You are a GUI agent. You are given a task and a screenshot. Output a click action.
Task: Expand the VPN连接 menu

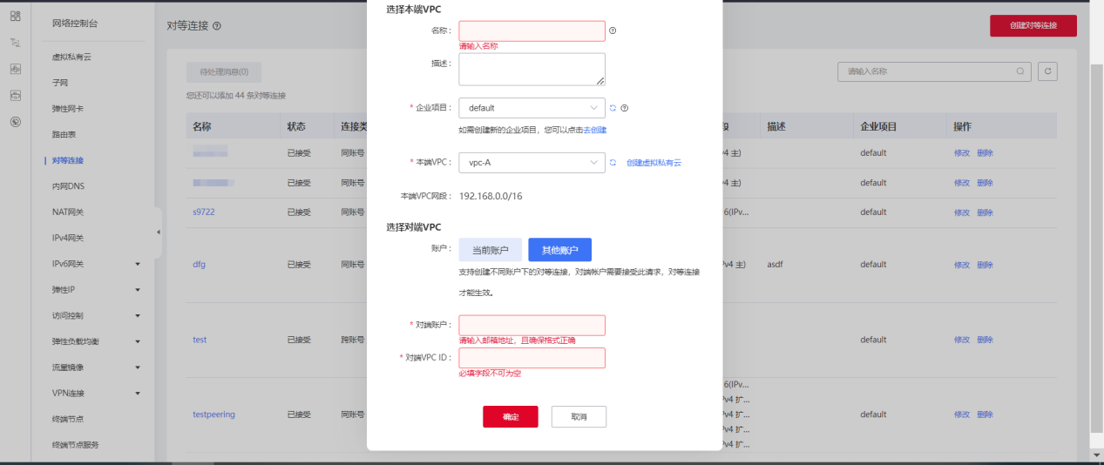coord(138,393)
